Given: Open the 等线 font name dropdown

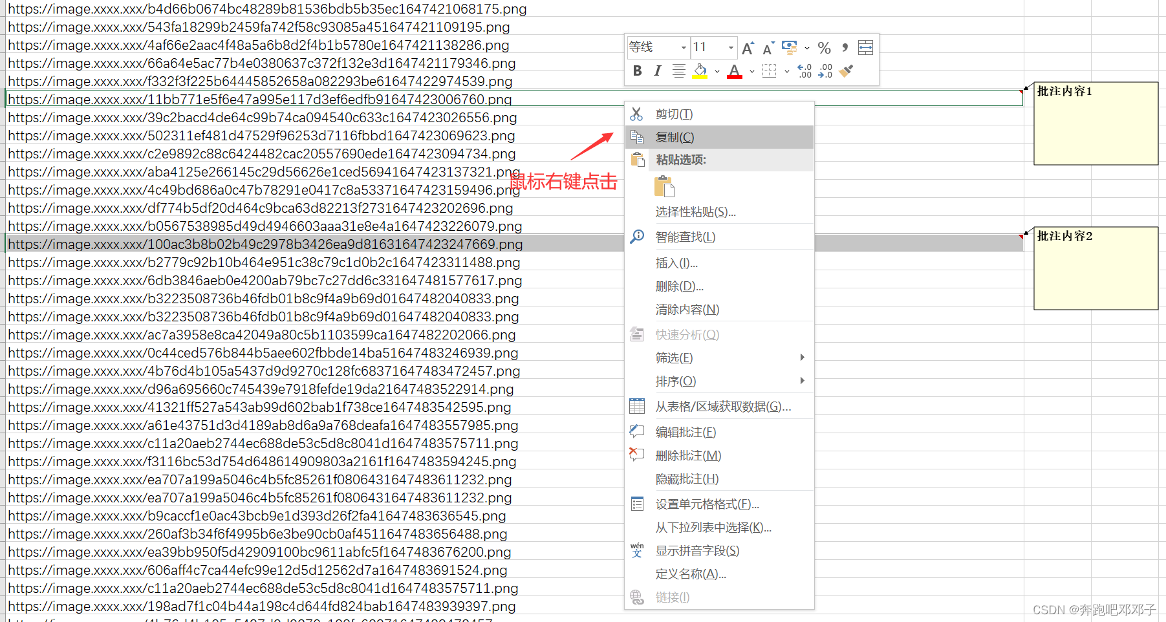Looking at the screenshot, I should (x=684, y=48).
